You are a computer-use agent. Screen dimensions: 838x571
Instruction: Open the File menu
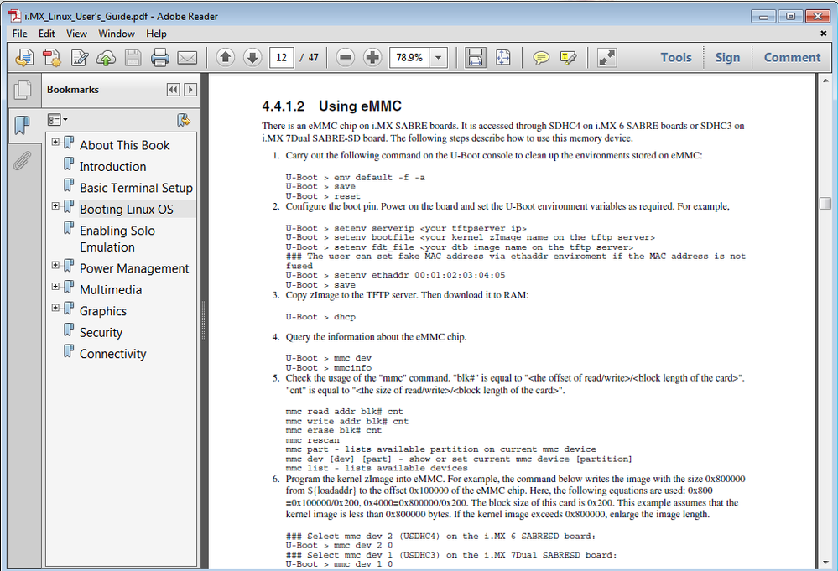coord(20,34)
